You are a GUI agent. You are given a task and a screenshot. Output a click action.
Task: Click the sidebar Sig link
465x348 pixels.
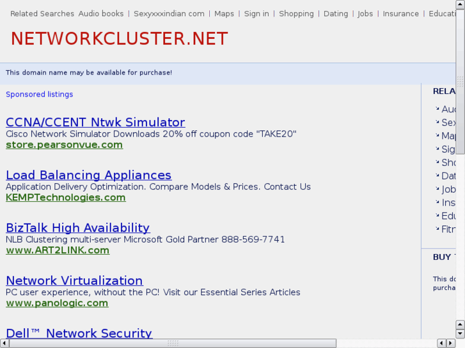pos(448,149)
